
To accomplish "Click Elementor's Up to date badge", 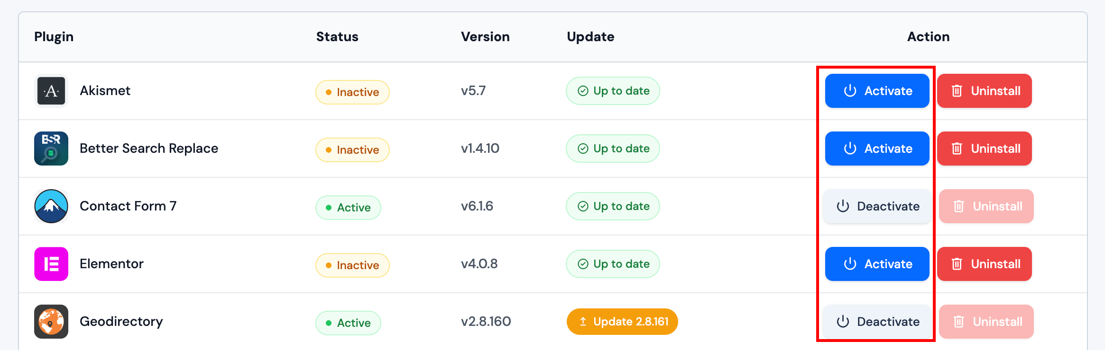I will click(x=613, y=264).
